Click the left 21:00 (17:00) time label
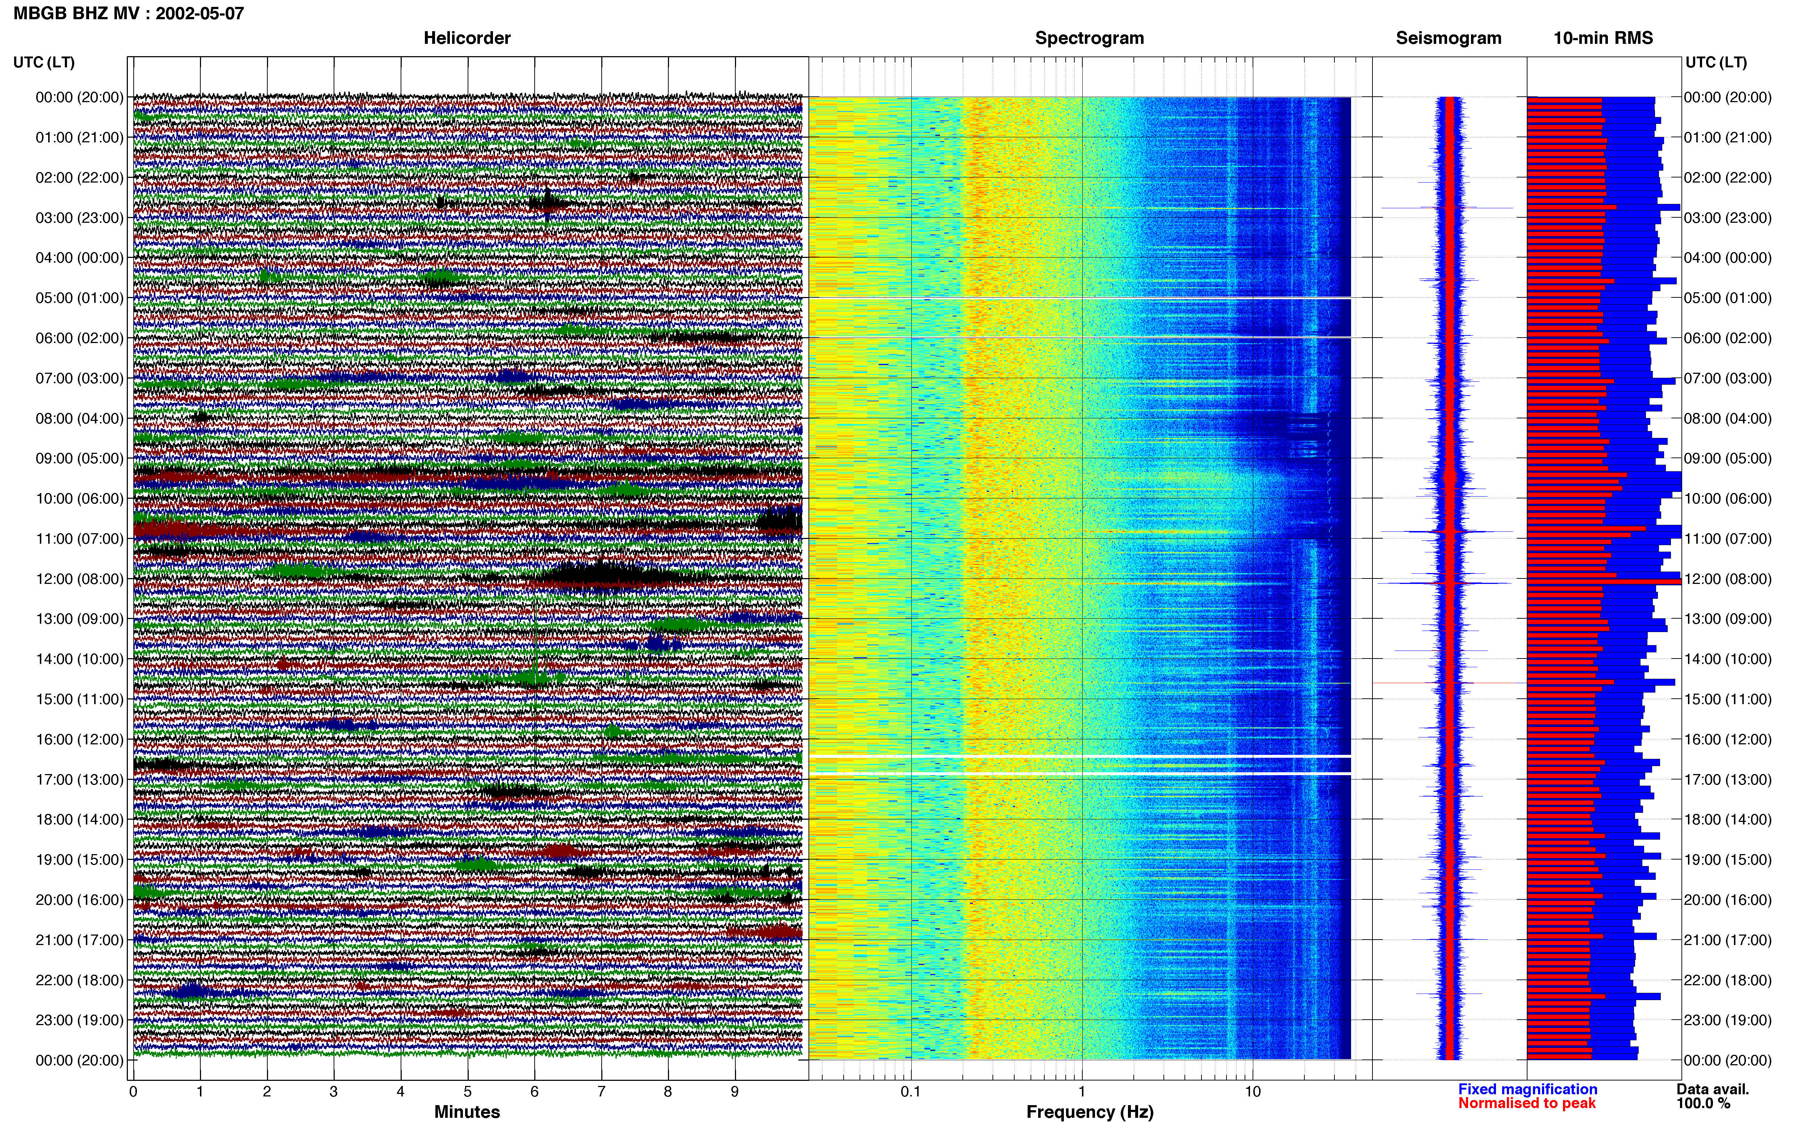 (80, 940)
